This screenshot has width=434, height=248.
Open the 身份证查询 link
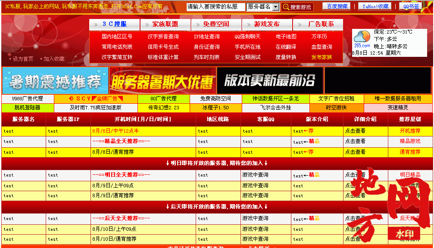[206, 47]
